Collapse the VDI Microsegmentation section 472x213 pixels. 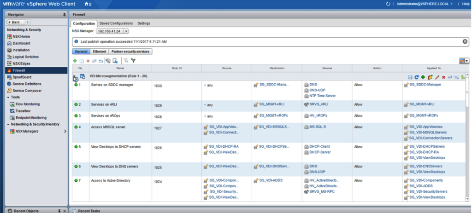[74, 77]
